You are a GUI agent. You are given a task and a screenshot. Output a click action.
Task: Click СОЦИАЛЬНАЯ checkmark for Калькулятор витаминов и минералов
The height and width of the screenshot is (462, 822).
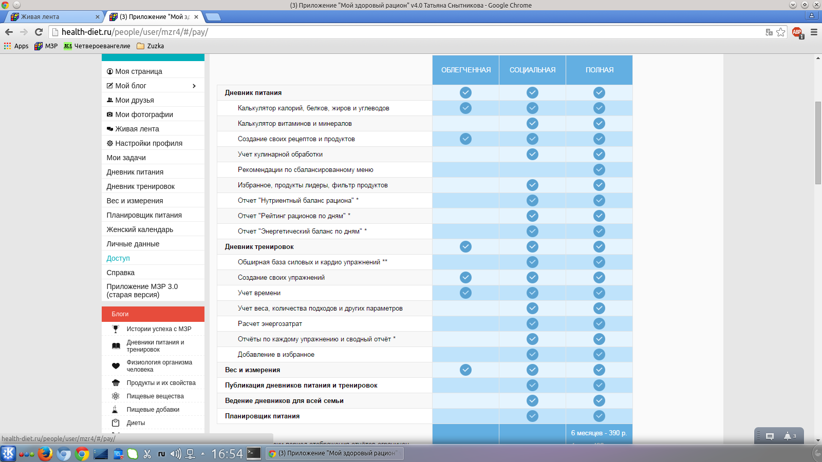coord(532,123)
